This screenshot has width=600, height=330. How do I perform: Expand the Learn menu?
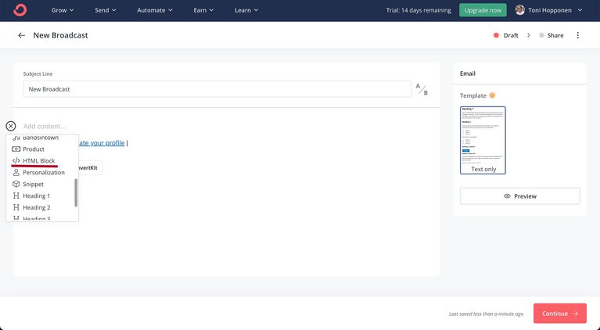point(246,10)
